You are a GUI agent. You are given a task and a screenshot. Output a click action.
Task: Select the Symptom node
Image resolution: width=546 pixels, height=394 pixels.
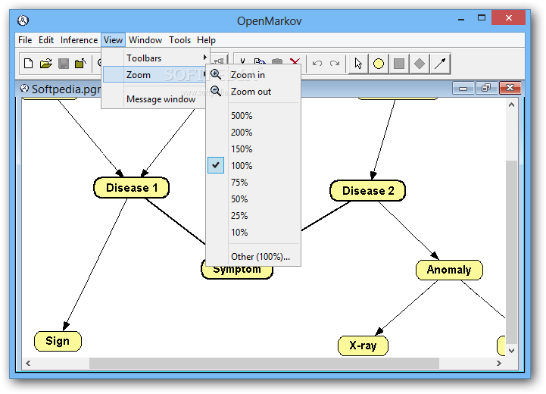(x=237, y=272)
